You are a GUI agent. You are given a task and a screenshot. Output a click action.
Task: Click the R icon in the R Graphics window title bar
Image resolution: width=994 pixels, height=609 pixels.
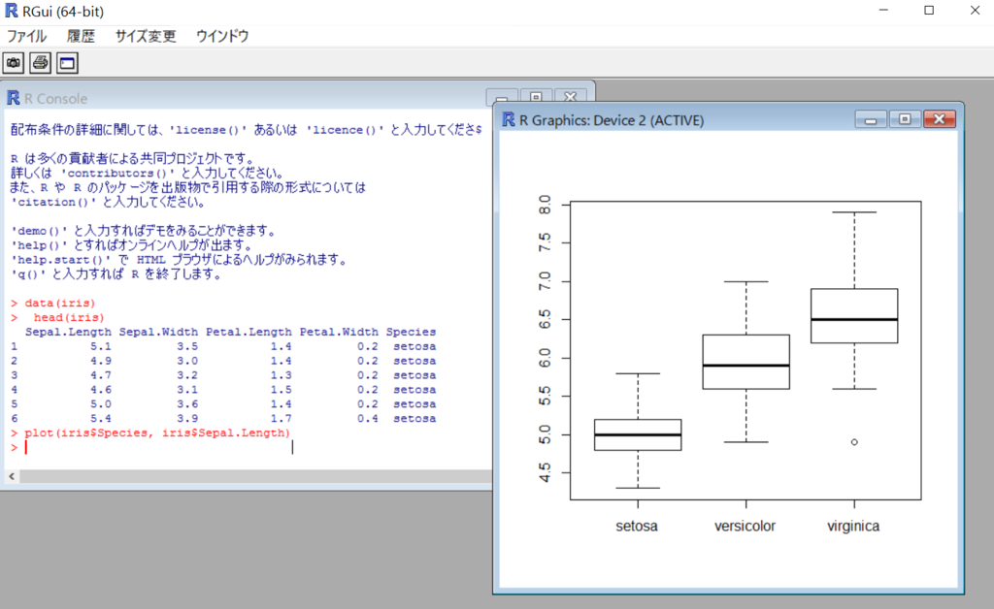(509, 119)
